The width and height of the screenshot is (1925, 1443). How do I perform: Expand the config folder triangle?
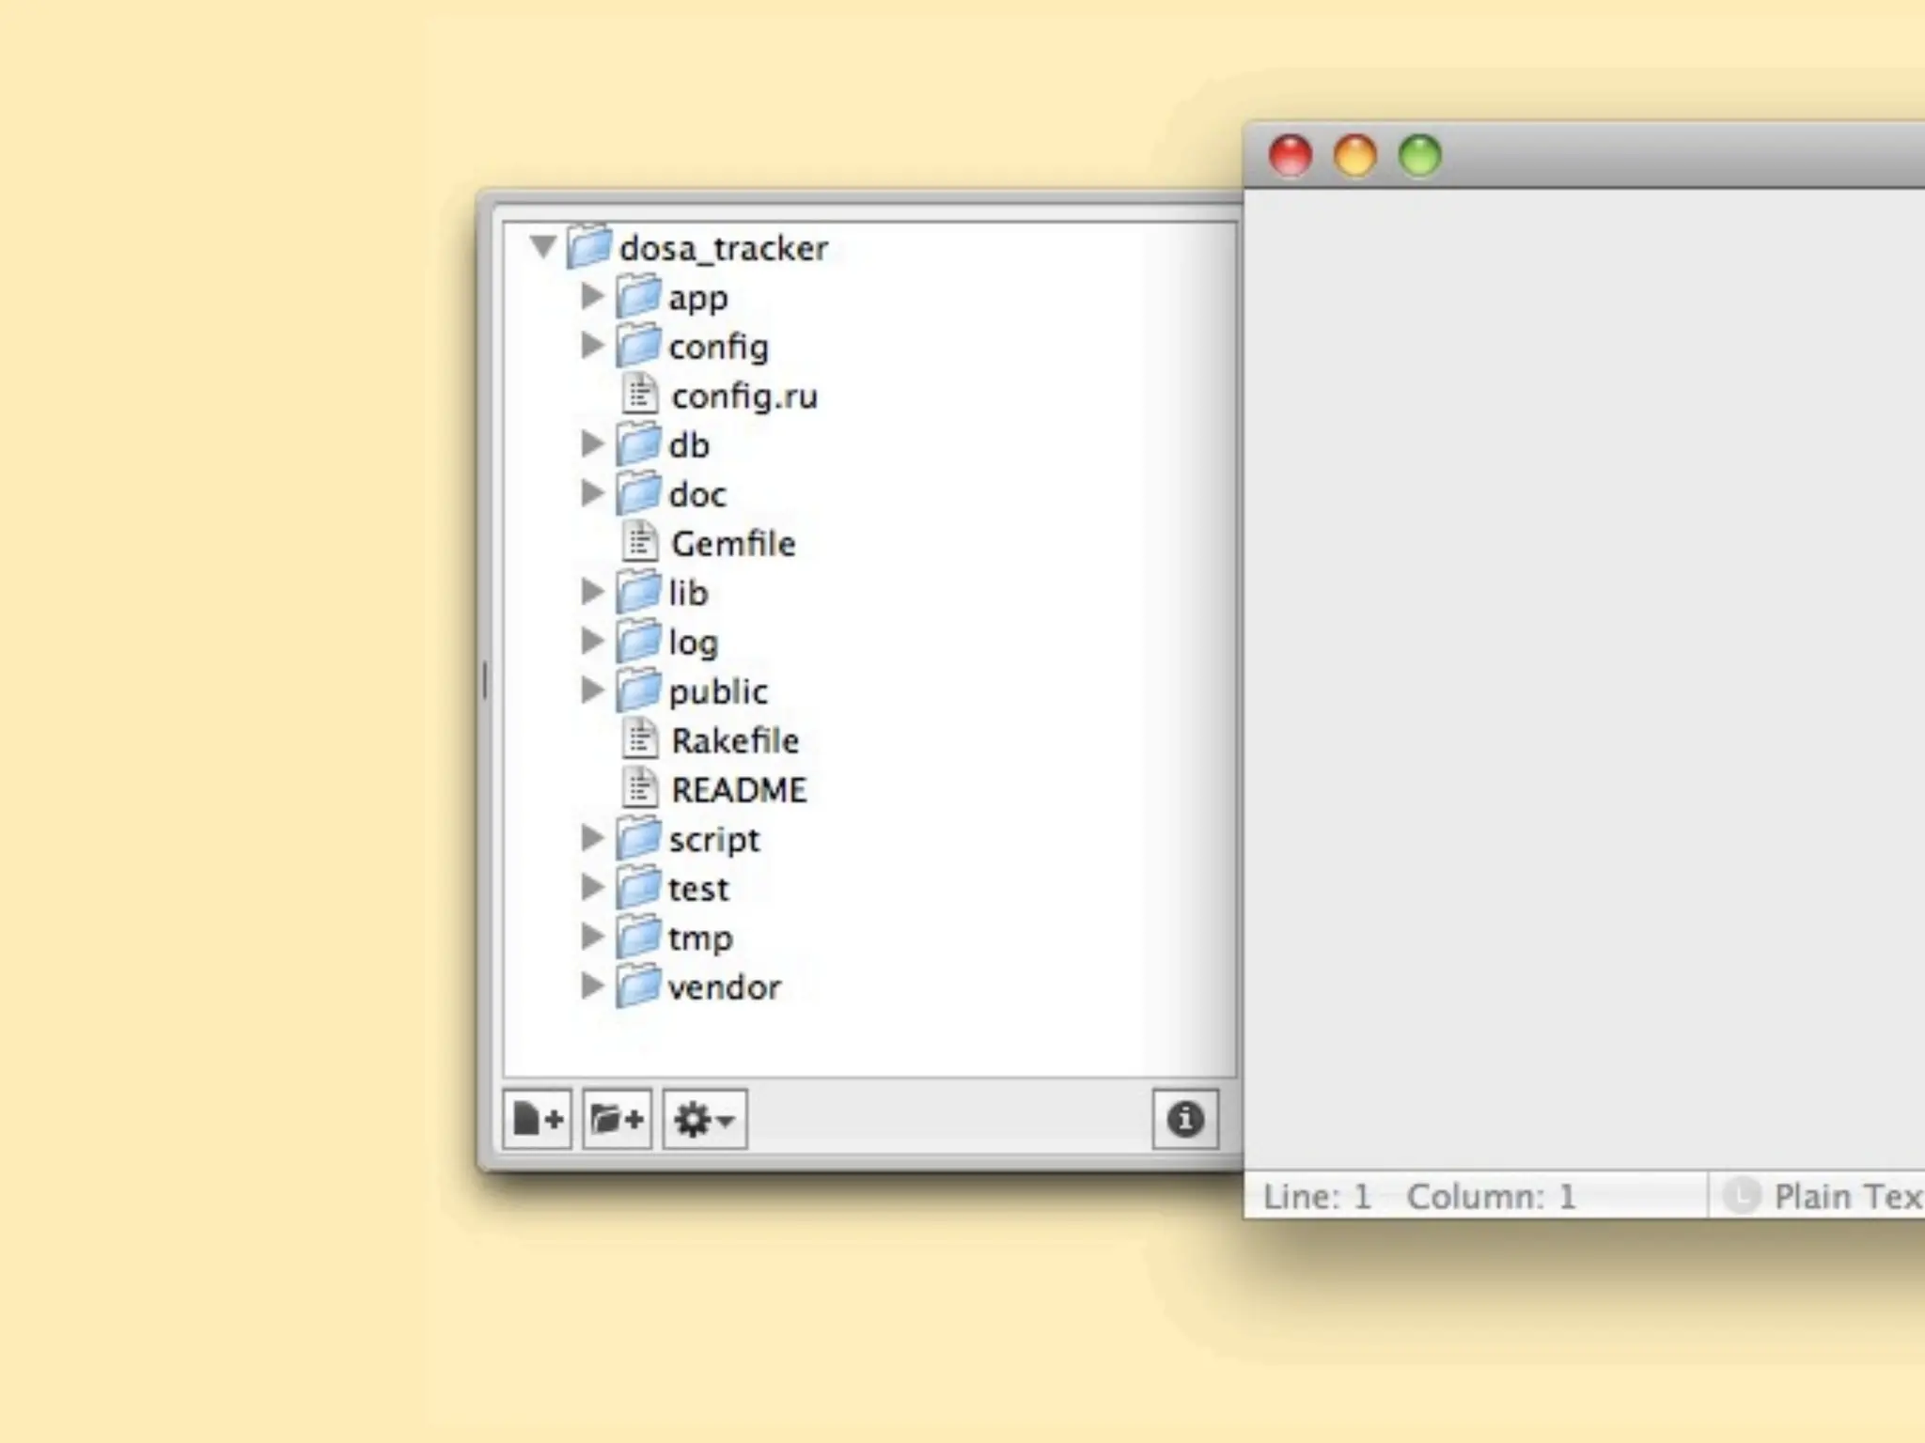pyautogui.click(x=592, y=346)
